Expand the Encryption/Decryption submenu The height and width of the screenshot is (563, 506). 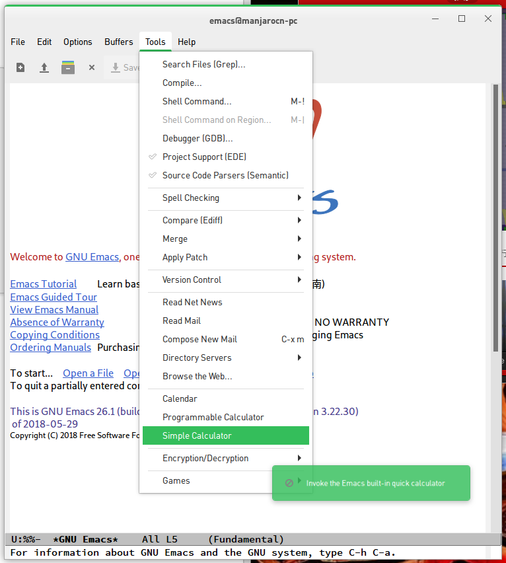226,458
